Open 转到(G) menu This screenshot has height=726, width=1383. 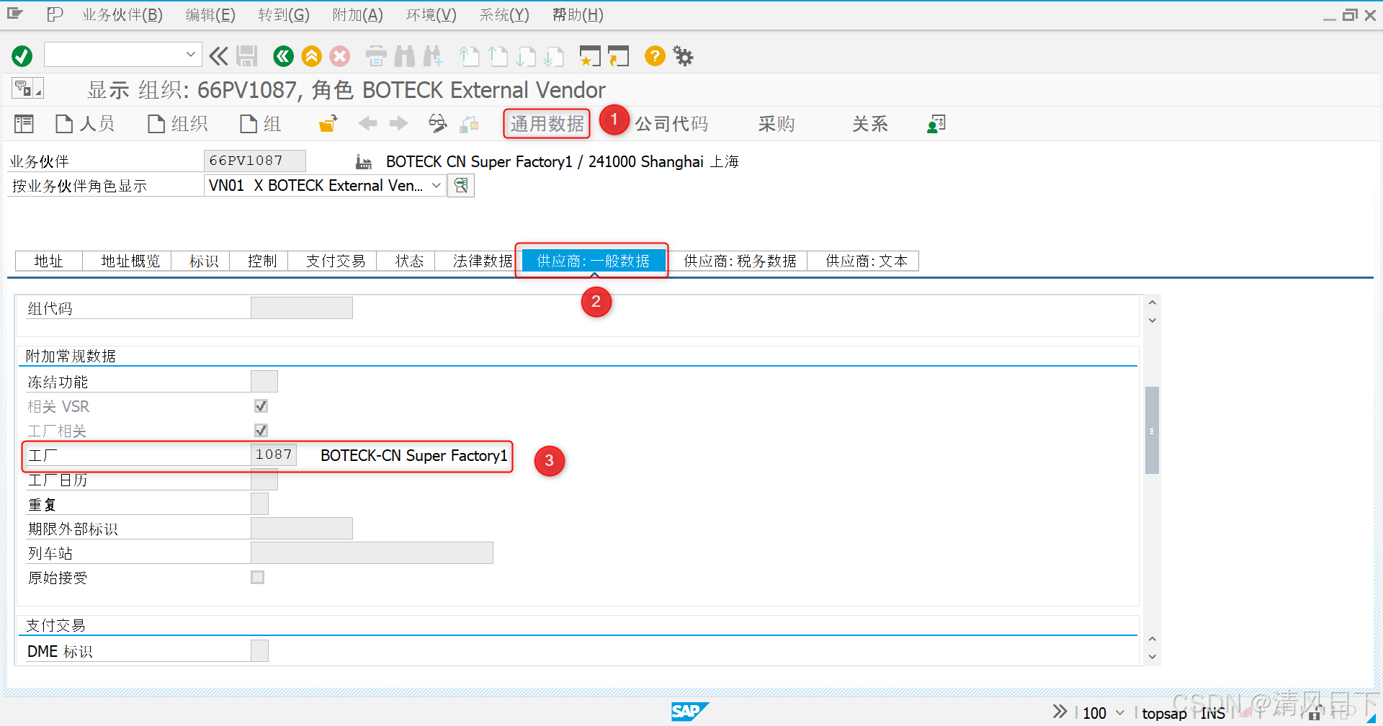(284, 15)
